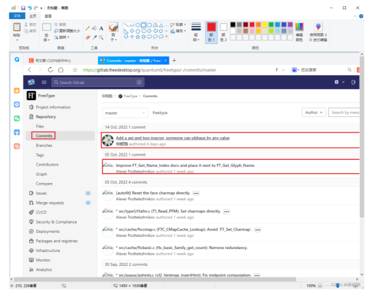Open the master branch dropdown
370x295 pixels.
click(125, 113)
